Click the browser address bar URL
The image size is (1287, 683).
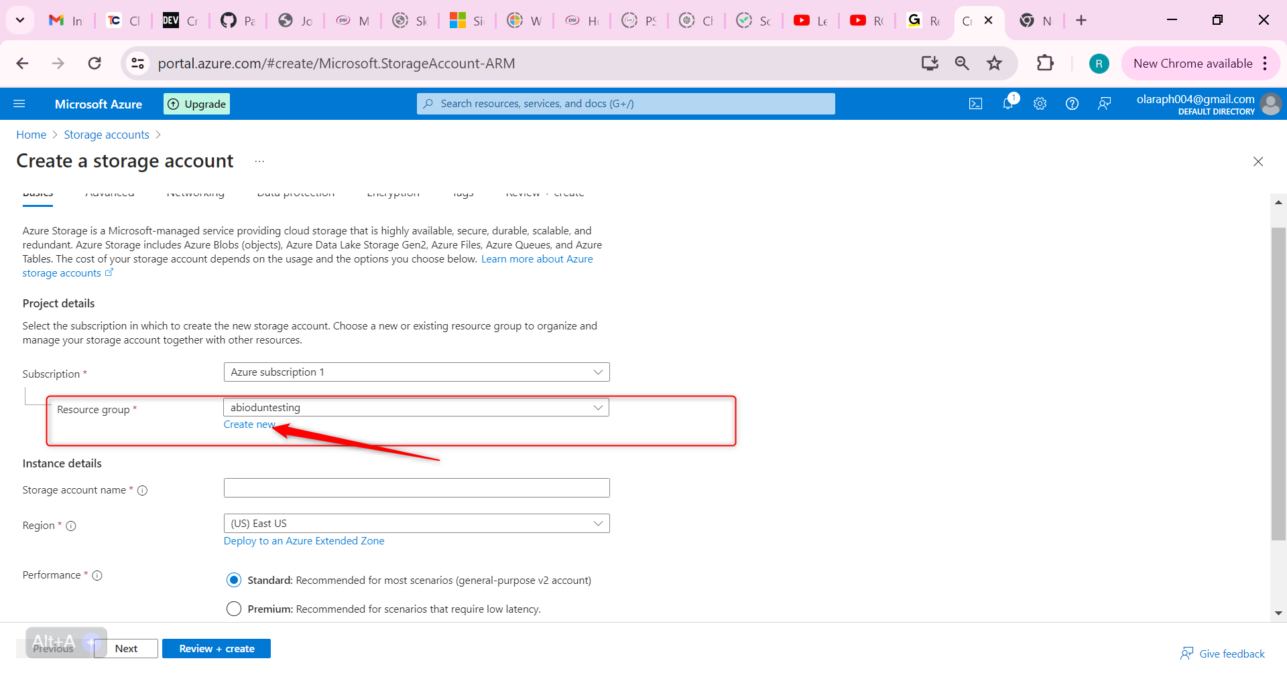coord(336,64)
